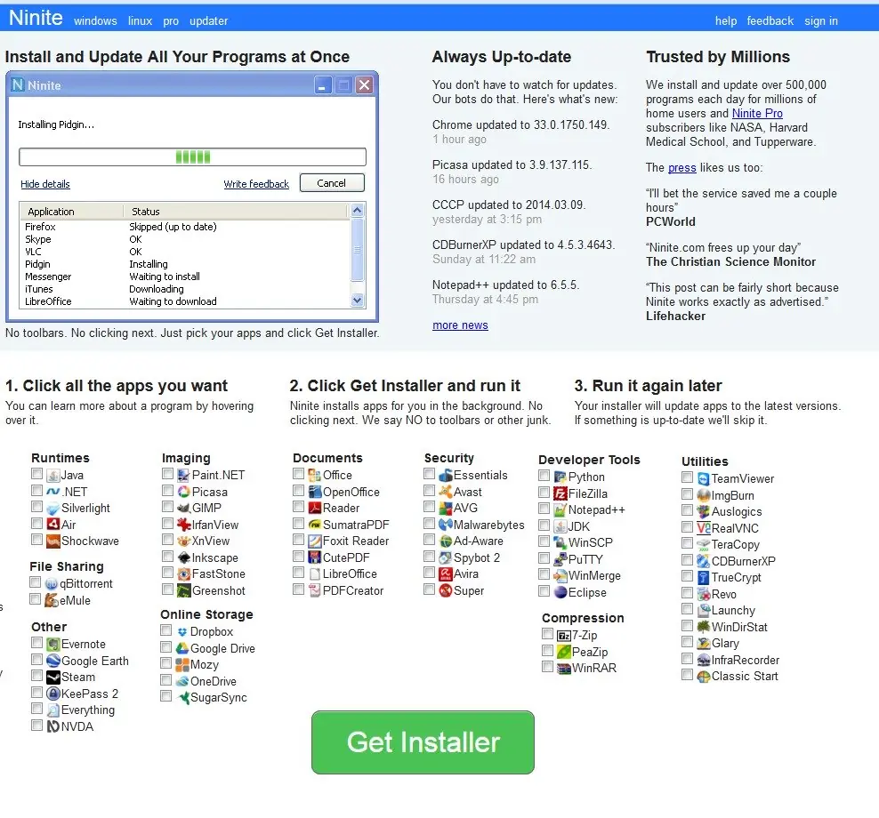Tick the Classic Start checkbox

click(688, 675)
